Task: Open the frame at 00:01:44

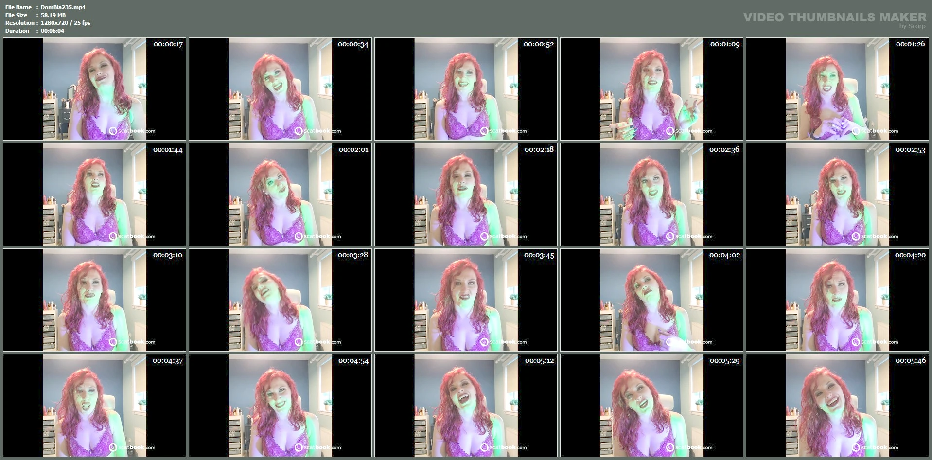Action: (94, 195)
